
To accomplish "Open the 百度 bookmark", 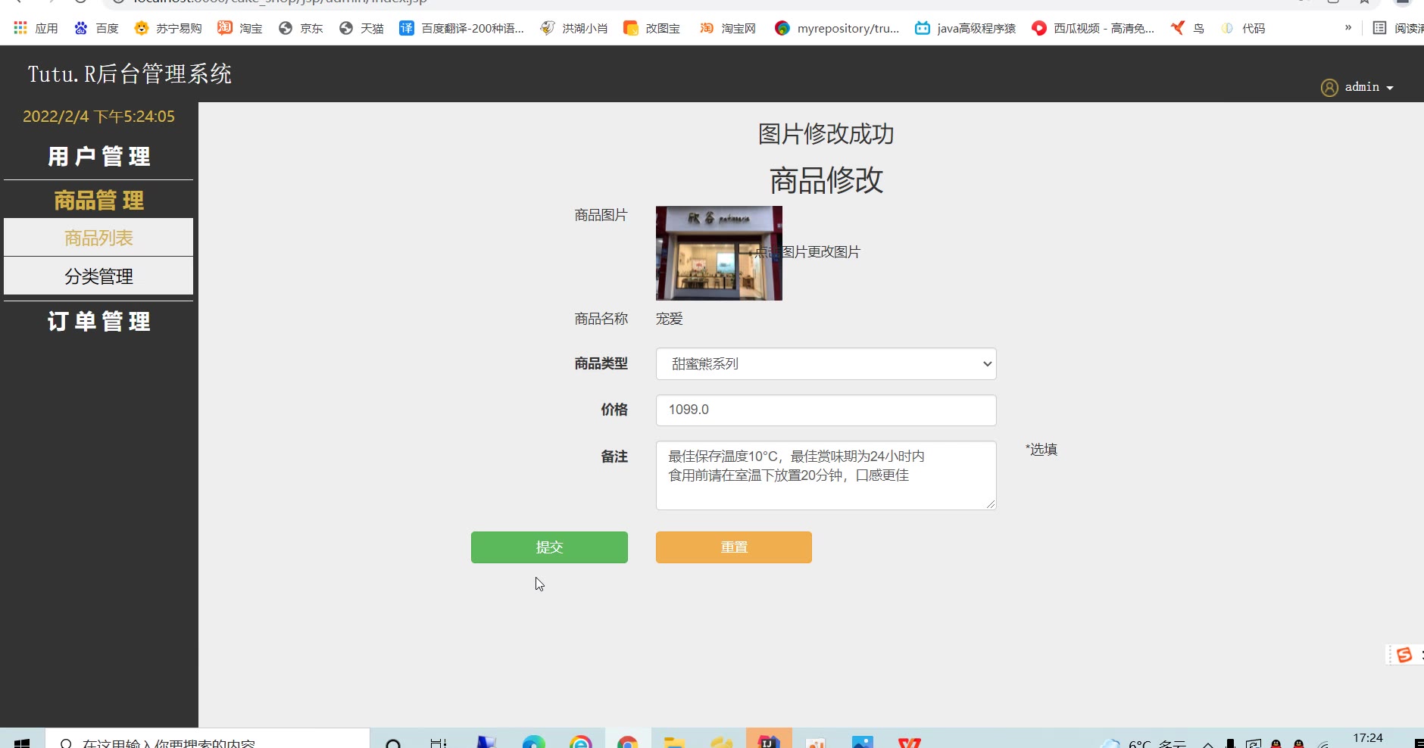I will pos(96,28).
